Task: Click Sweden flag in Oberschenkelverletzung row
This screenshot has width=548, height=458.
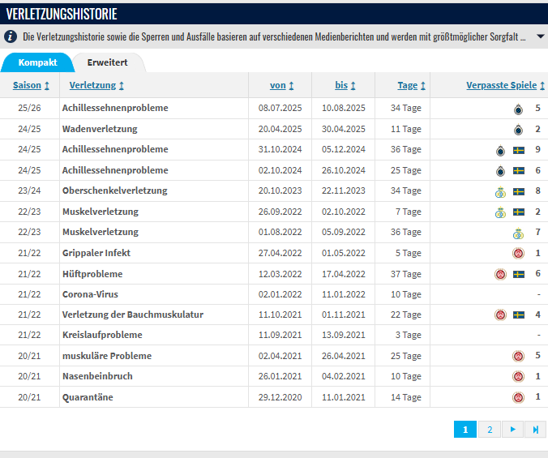Action: click(519, 191)
